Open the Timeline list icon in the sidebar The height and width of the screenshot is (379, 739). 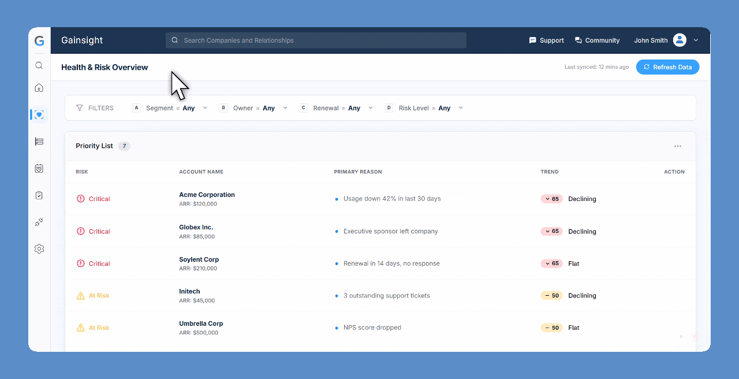pos(39,141)
